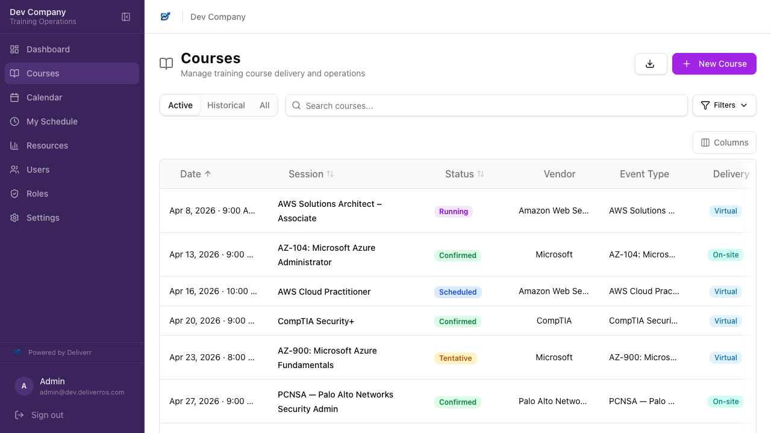Switch to the Active tab
This screenshot has height=433, width=771.
(x=180, y=105)
